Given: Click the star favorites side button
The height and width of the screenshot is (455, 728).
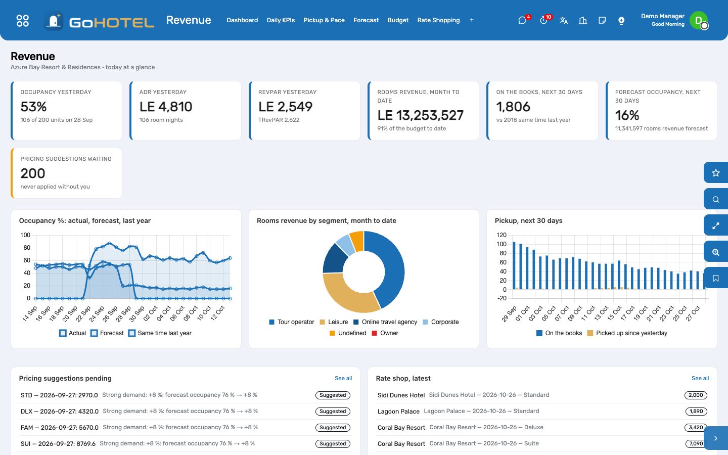Looking at the screenshot, I should [x=716, y=173].
